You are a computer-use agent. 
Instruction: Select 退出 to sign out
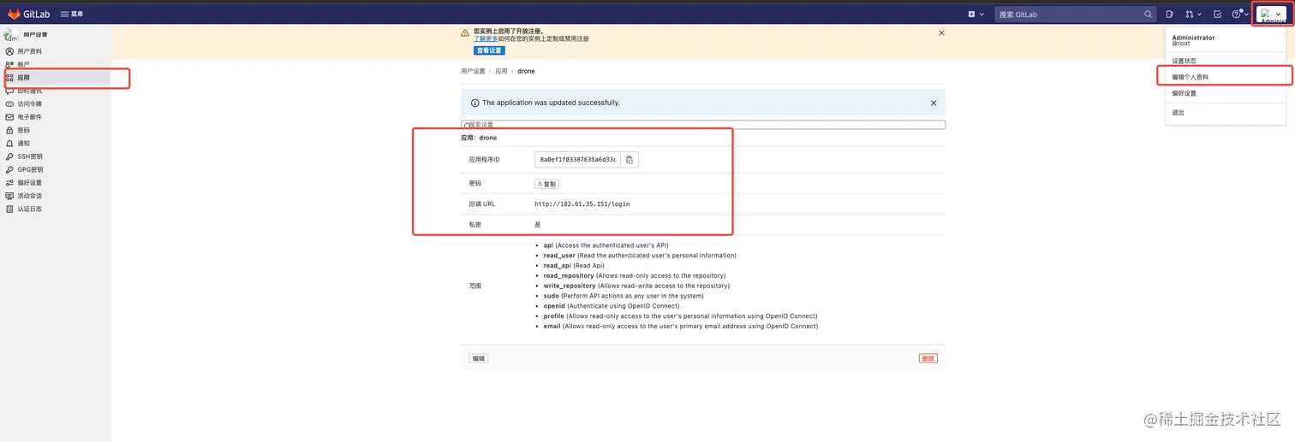[1179, 112]
